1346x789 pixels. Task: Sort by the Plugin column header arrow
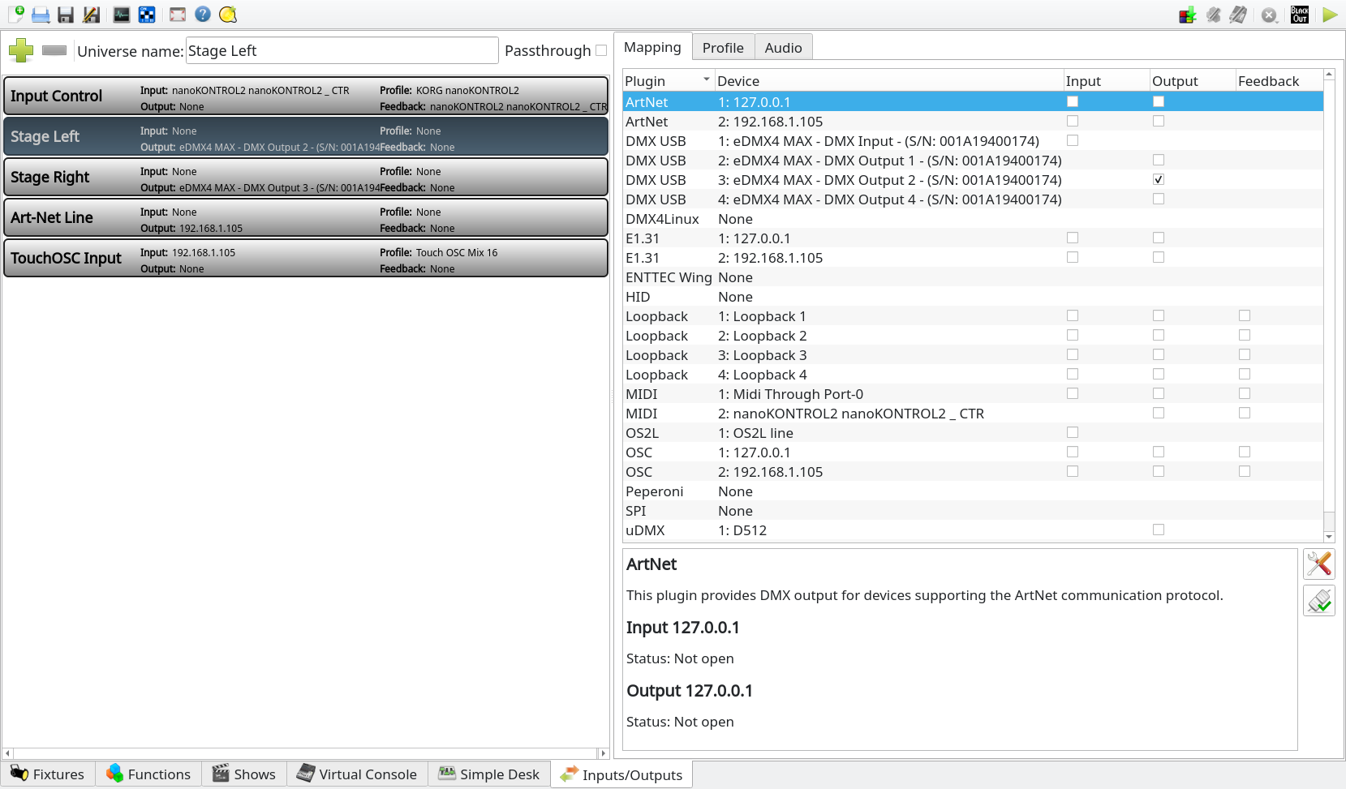point(707,79)
